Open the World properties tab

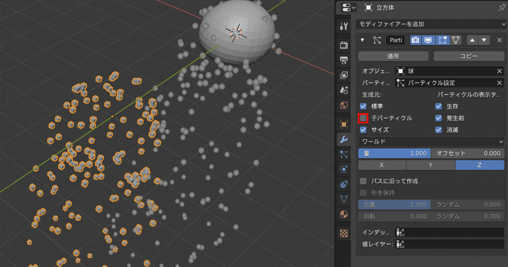[x=344, y=106]
